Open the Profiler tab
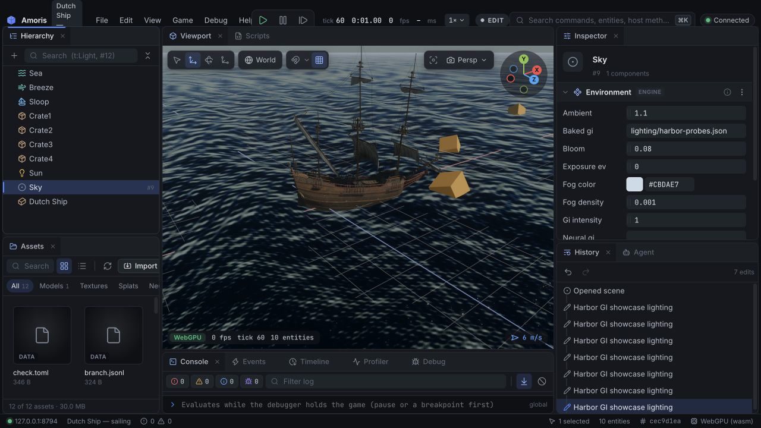Viewport: 761px width, 428px height. 370,361
